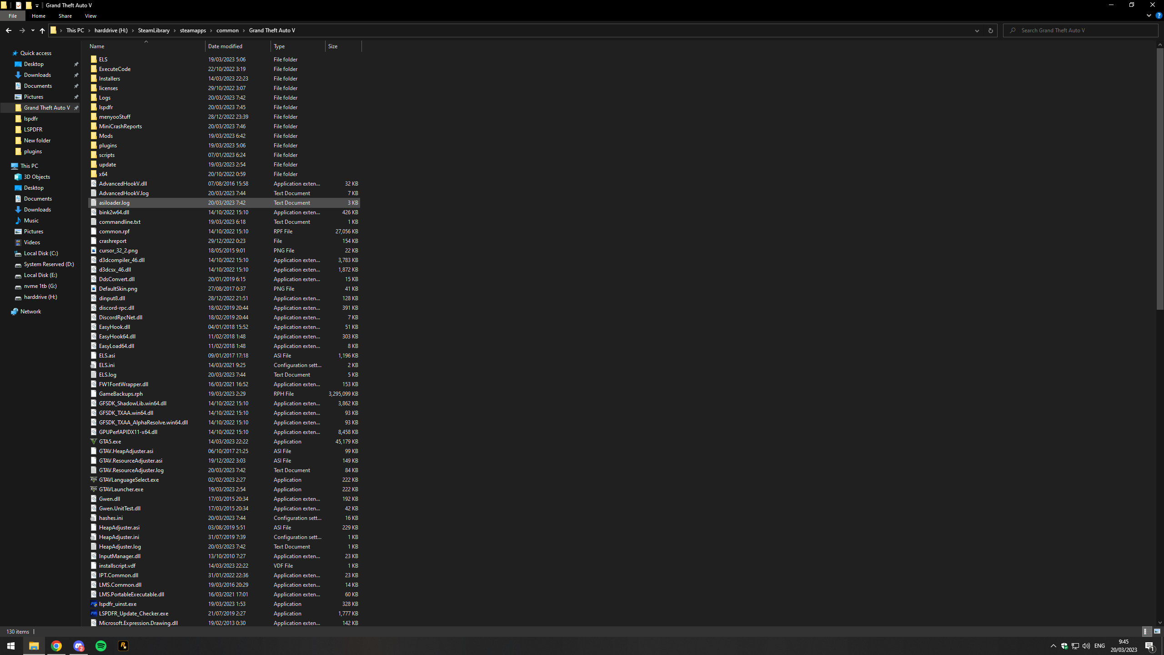The width and height of the screenshot is (1164, 655).
Task: Switch to details view in status bar
Action: [1146, 631]
